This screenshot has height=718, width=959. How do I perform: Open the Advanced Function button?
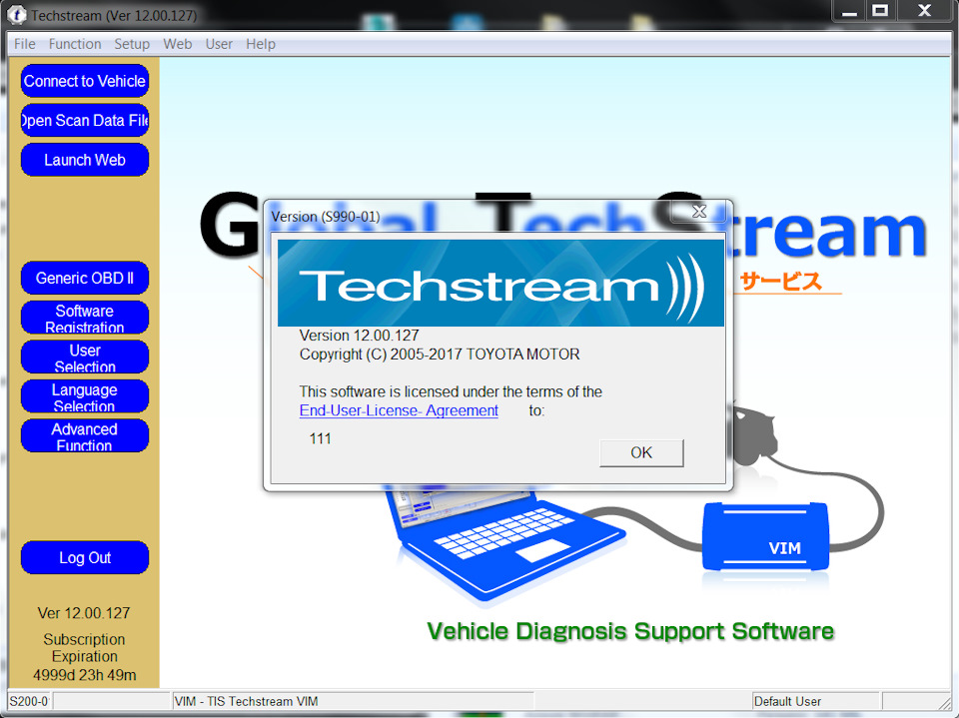[x=84, y=436]
